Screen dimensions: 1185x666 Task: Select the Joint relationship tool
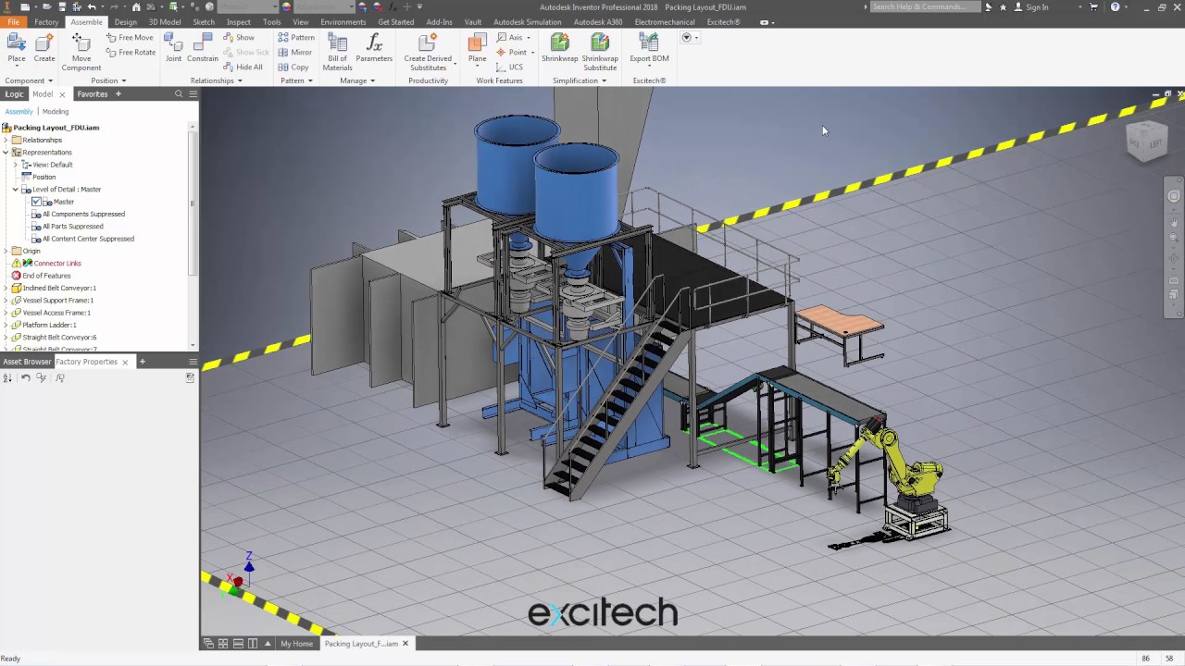[x=173, y=48]
